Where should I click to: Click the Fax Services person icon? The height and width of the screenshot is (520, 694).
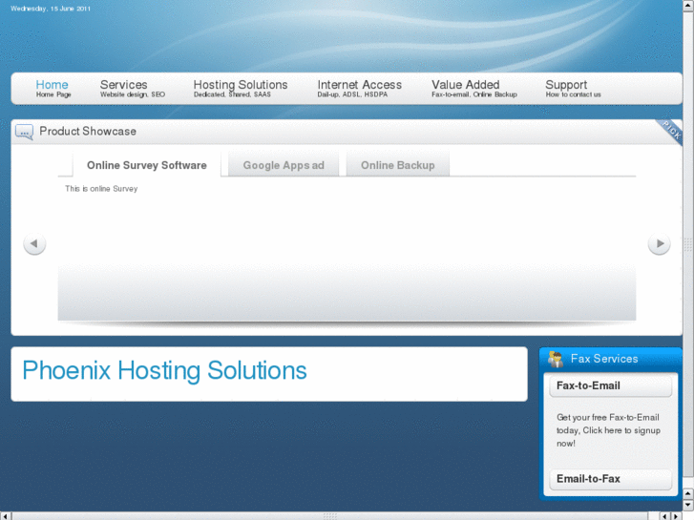(x=556, y=360)
